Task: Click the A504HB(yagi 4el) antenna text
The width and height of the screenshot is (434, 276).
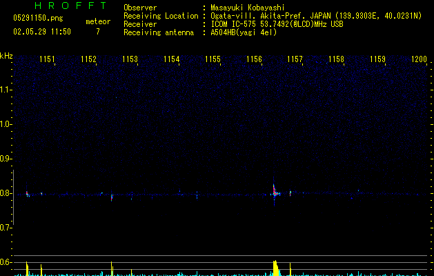Action: 244,32
